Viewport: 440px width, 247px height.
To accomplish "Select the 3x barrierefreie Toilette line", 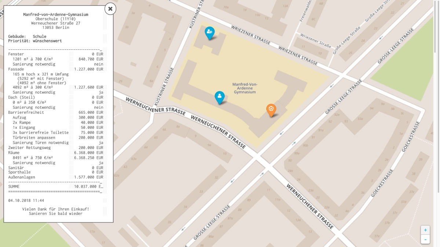I will (x=56, y=132).
